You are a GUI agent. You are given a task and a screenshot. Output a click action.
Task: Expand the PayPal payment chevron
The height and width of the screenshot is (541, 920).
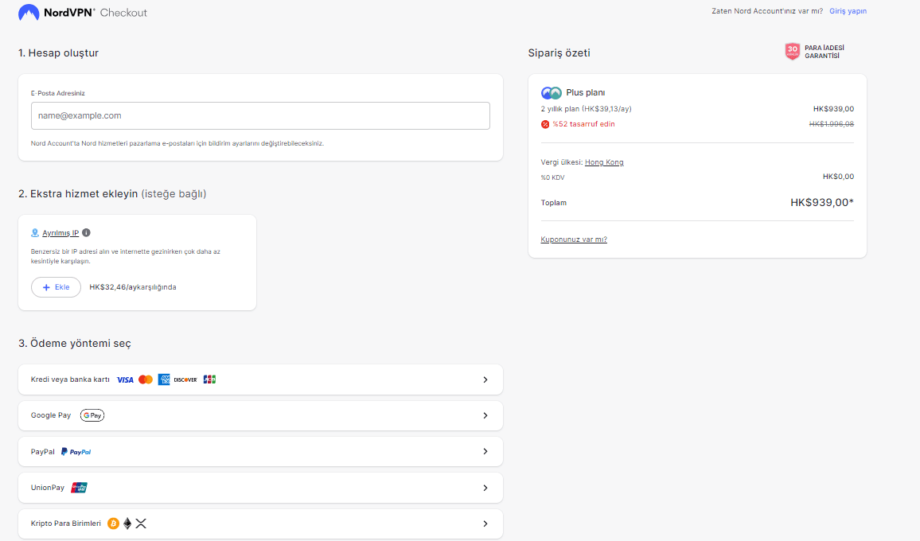(x=485, y=452)
